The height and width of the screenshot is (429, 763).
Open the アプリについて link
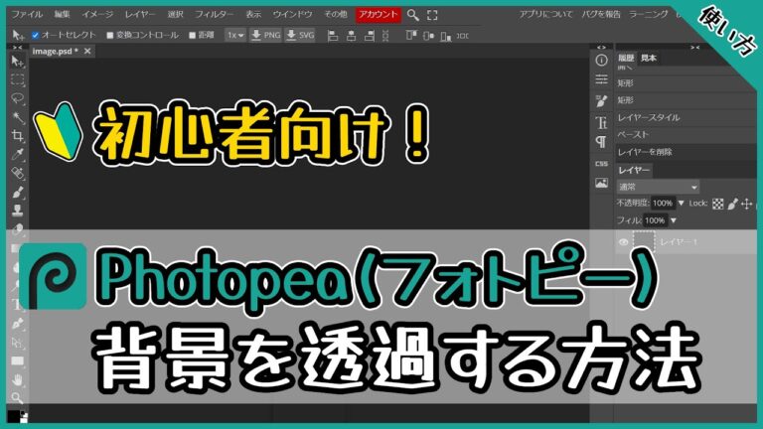545,15
